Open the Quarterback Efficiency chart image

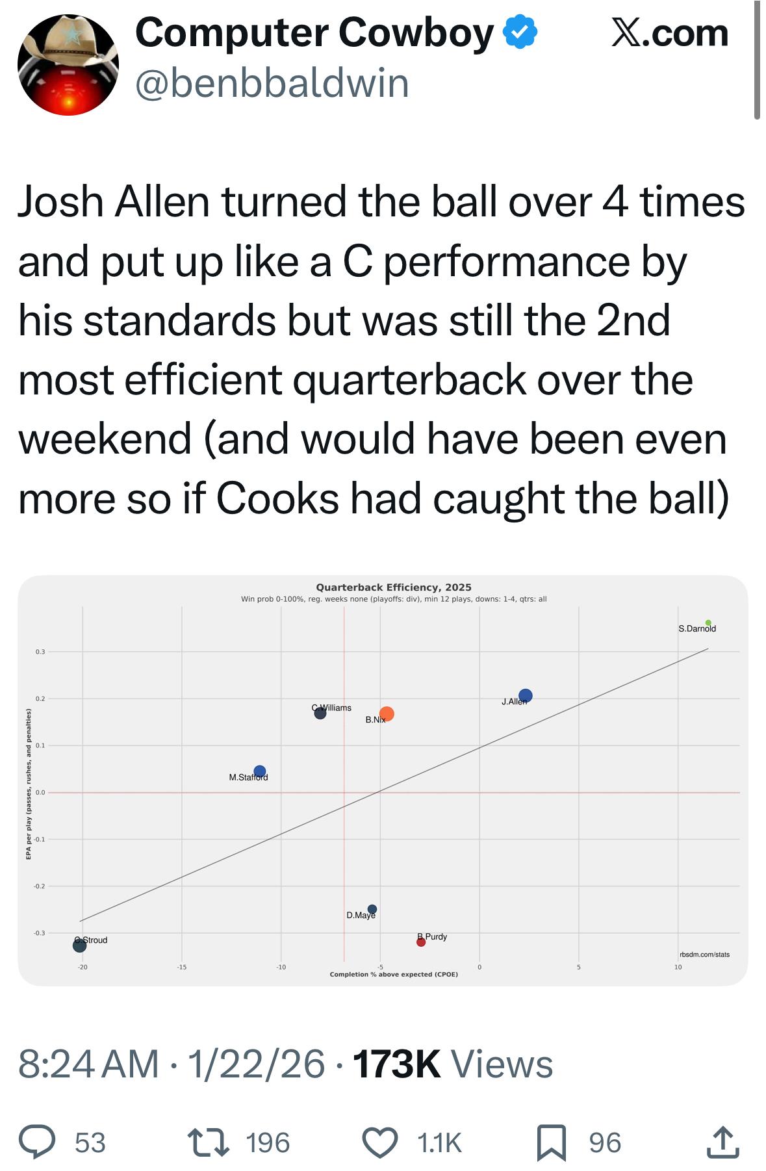[x=383, y=780]
